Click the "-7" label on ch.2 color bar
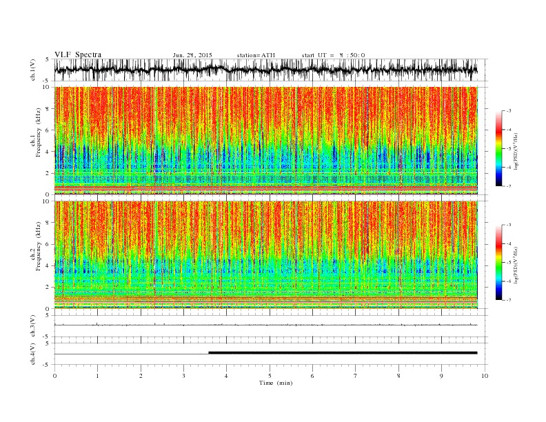The width and height of the screenshot is (546, 422). [x=508, y=300]
